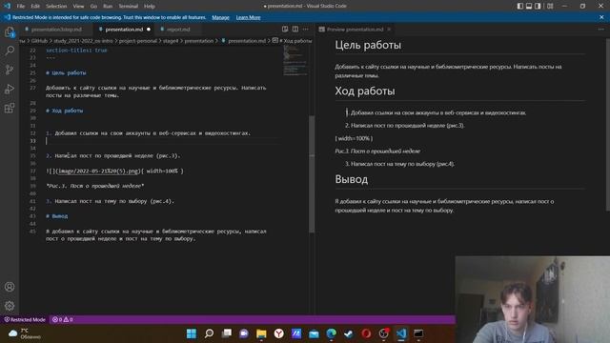Open the weather widget on taskbar

25,333
